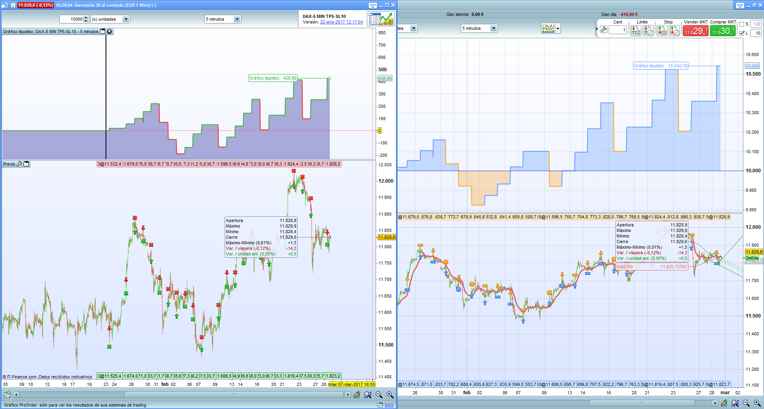Click the Gráfico liquidez 10.542,10 label

[x=660, y=66]
